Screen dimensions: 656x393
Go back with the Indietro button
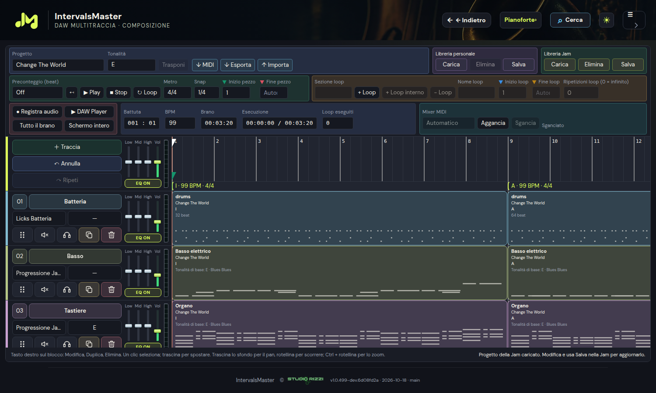pyautogui.click(x=467, y=20)
